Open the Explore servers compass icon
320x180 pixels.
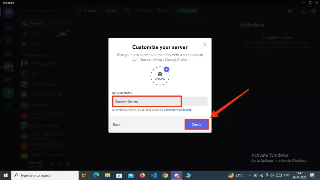(8, 106)
